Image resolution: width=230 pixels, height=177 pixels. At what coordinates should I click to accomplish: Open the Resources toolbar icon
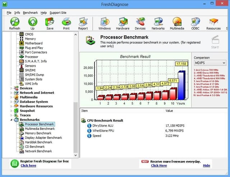[213, 22]
